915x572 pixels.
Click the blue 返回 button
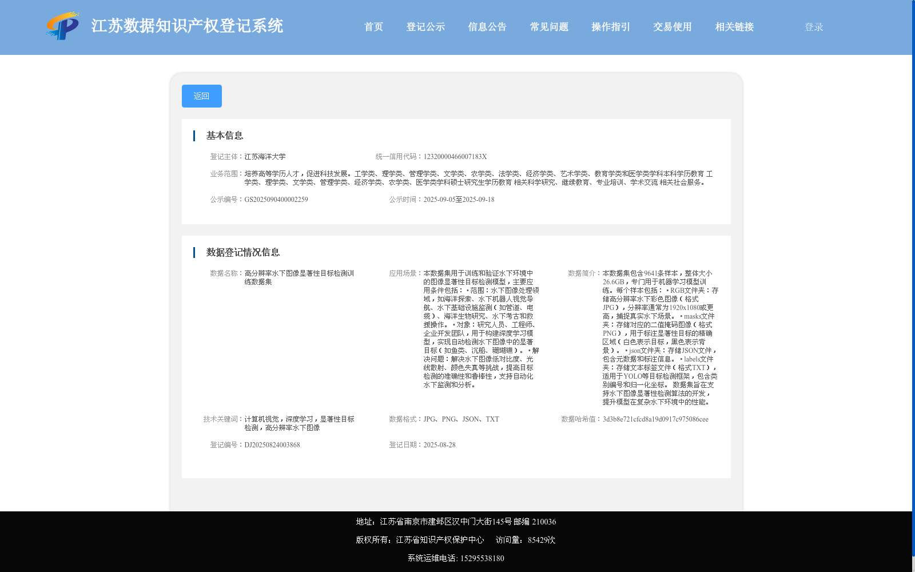point(201,96)
